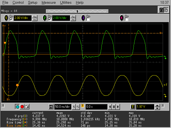Viewport: 171px width, 128px height.
Task: Open the Measure menu
Action: coord(49,3)
